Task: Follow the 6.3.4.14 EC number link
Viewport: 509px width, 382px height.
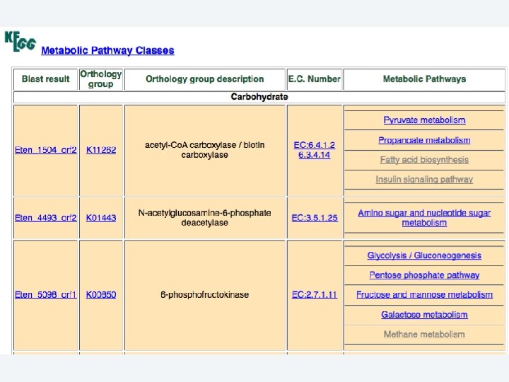Action: point(314,155)
